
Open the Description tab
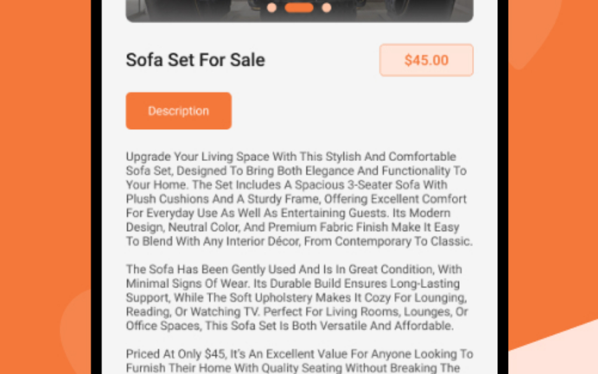[178, 111]
